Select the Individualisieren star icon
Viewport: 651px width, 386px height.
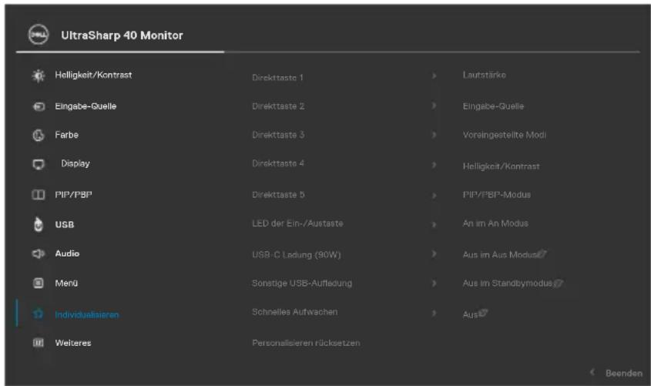click(39, 314)
